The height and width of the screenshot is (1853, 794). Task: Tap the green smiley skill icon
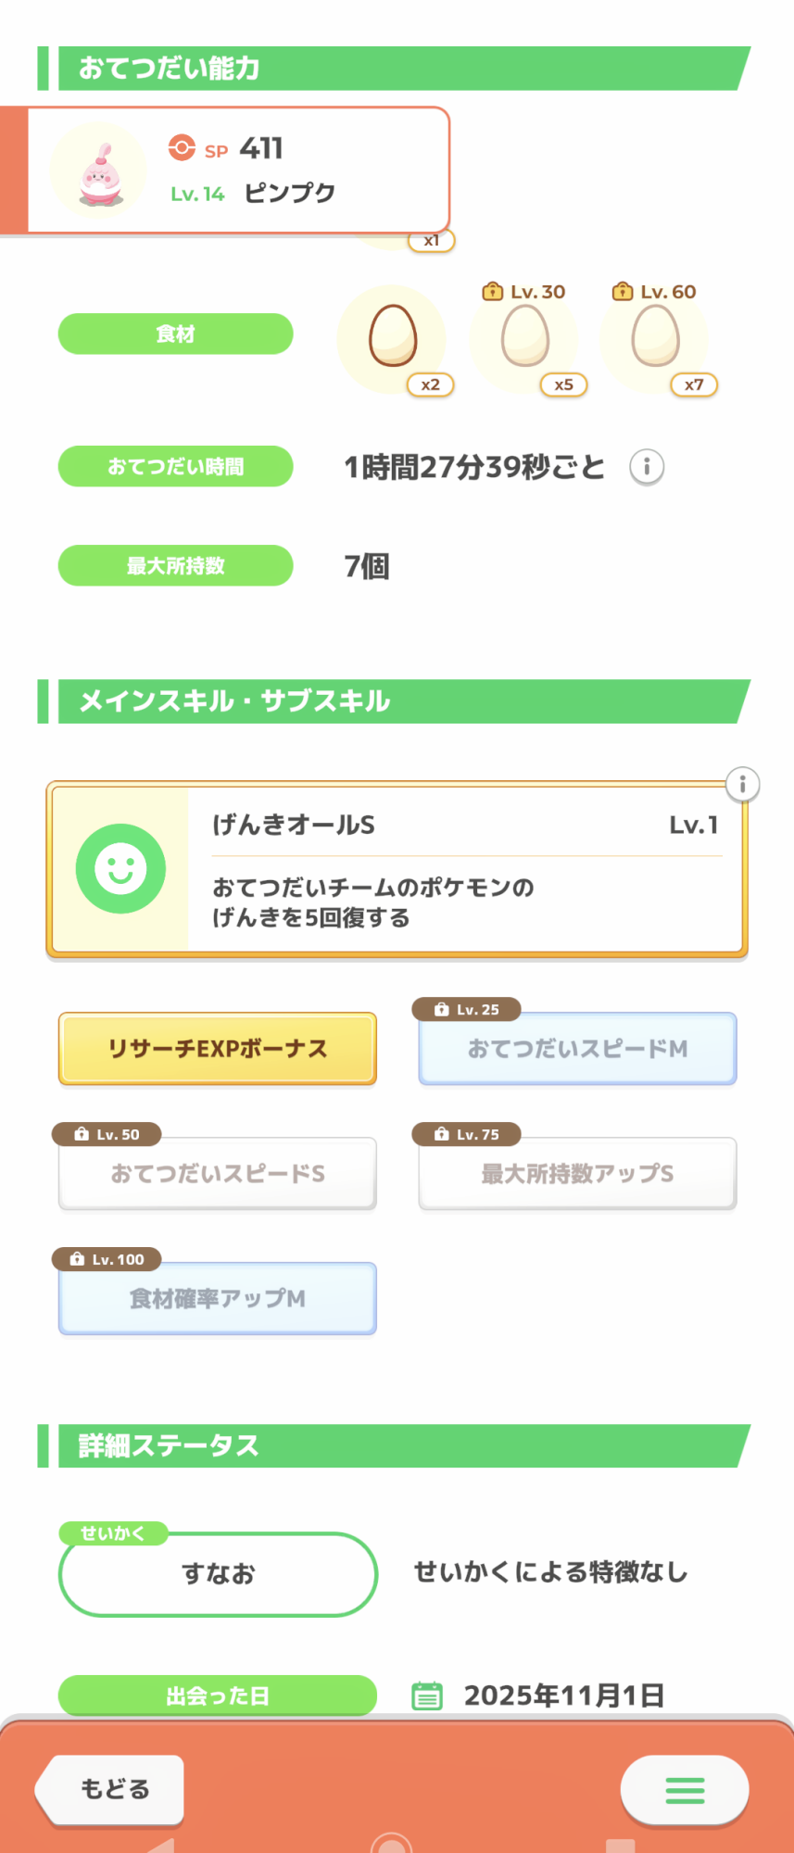[x=120, y=869]
